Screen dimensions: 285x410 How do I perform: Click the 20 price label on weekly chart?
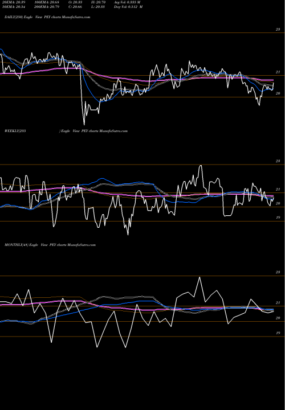278,203
